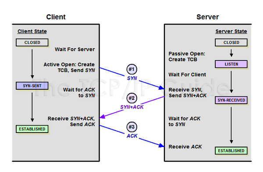Click the server's green ESTABLISHED state box
The height and width of the screenshot is (172, 263).
[x=231, y=151]
